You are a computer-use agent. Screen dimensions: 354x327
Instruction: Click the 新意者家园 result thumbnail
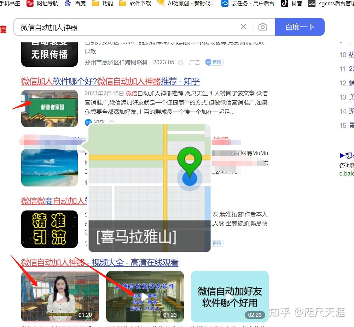(50, 108)
